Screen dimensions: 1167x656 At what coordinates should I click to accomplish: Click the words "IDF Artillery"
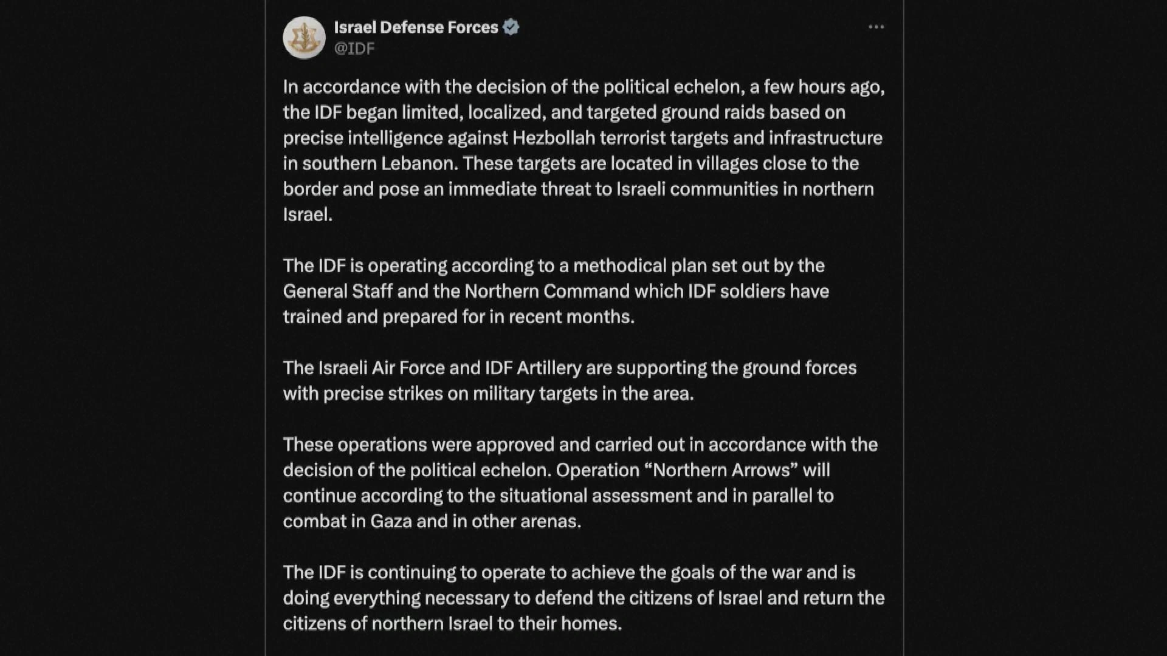(x=533, y=368)
